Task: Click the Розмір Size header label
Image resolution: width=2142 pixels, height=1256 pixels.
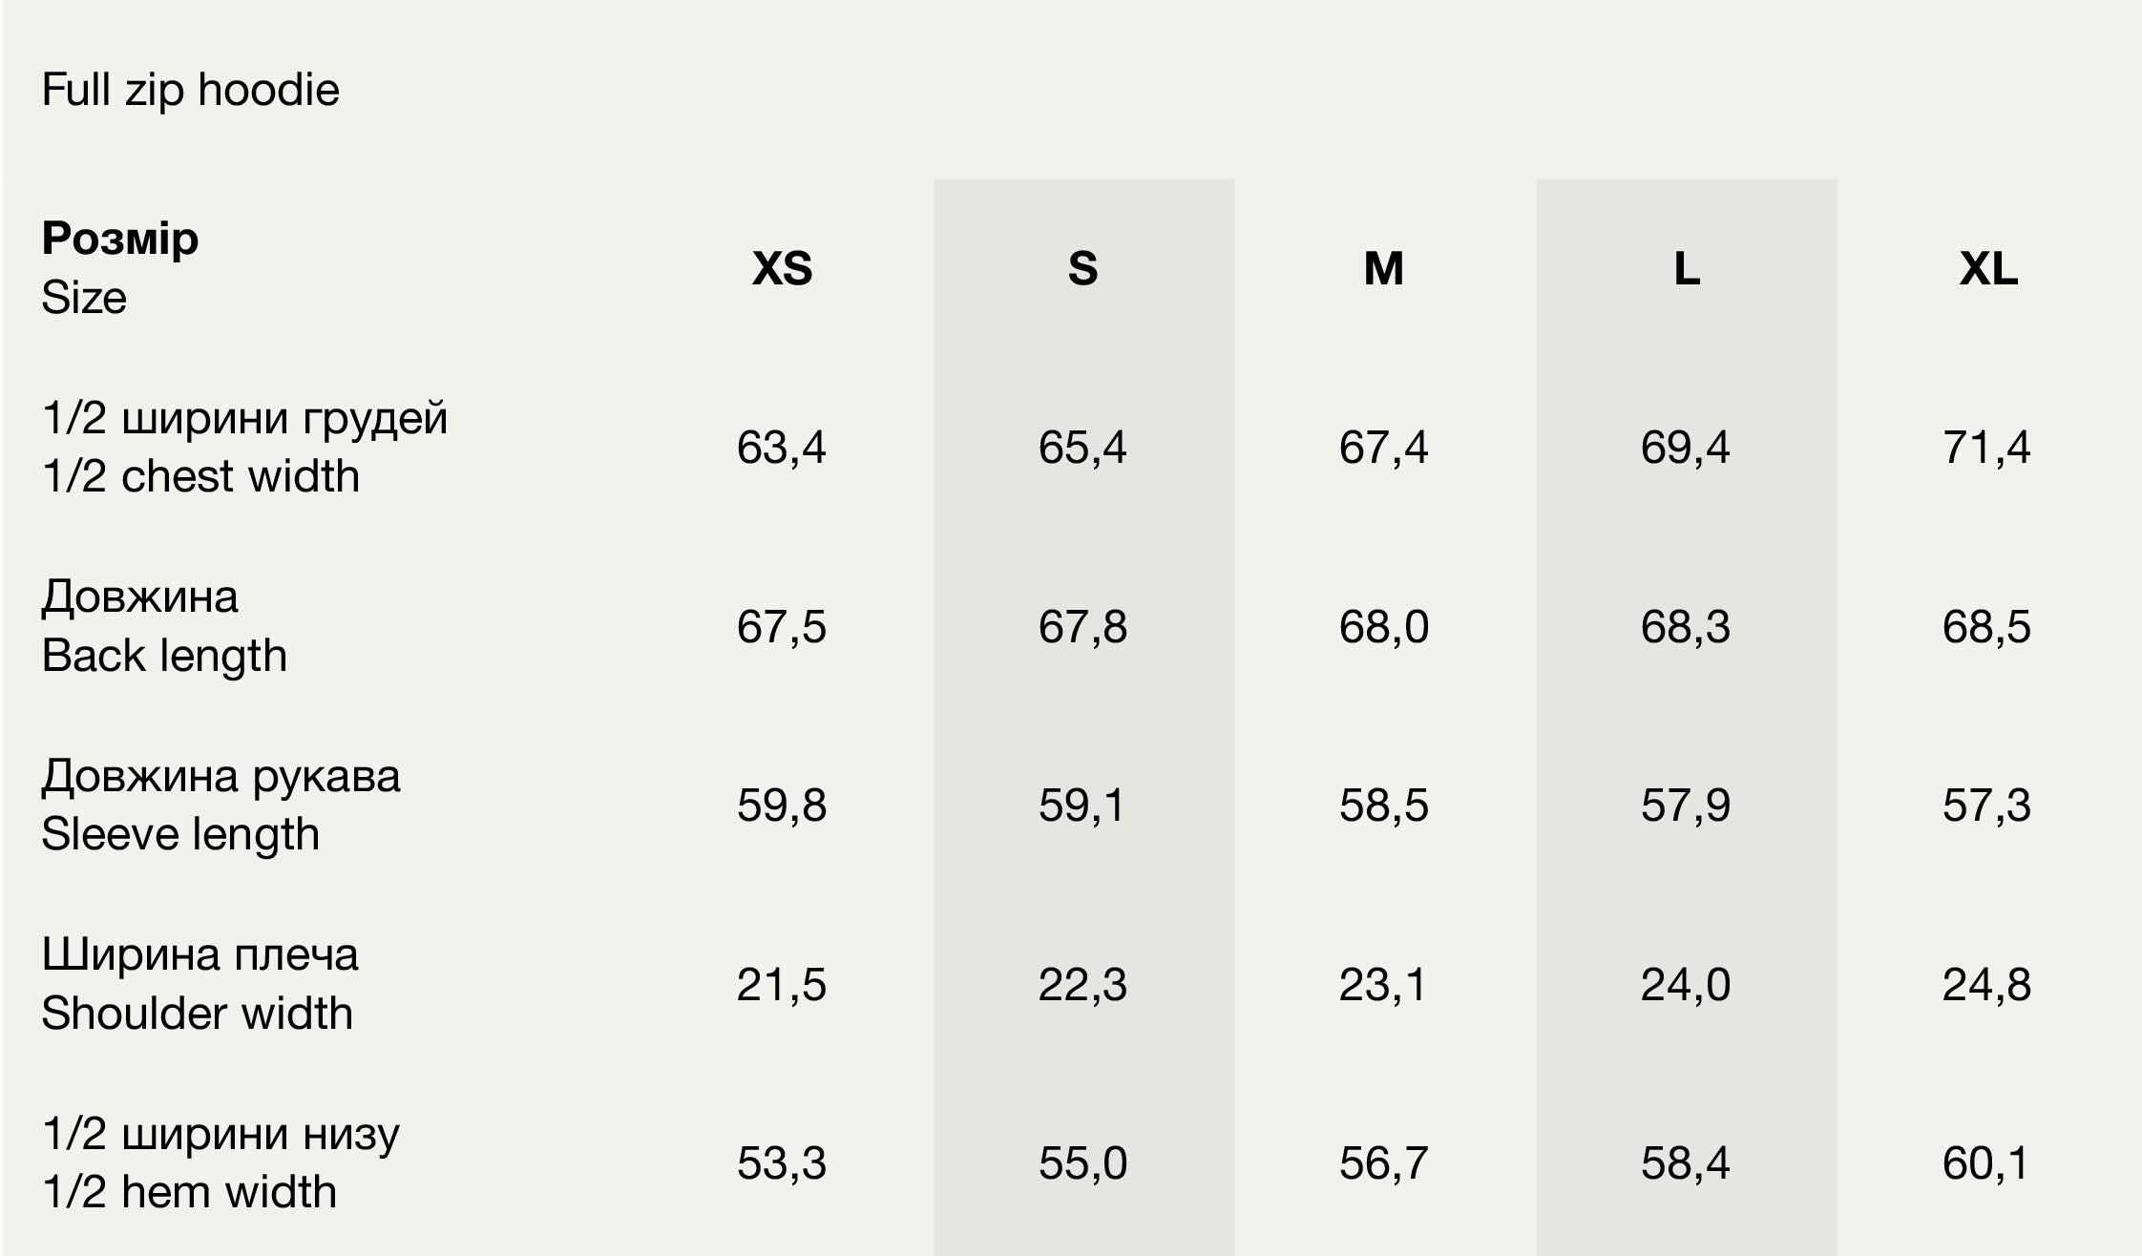Action: click(x=120, y=267)
